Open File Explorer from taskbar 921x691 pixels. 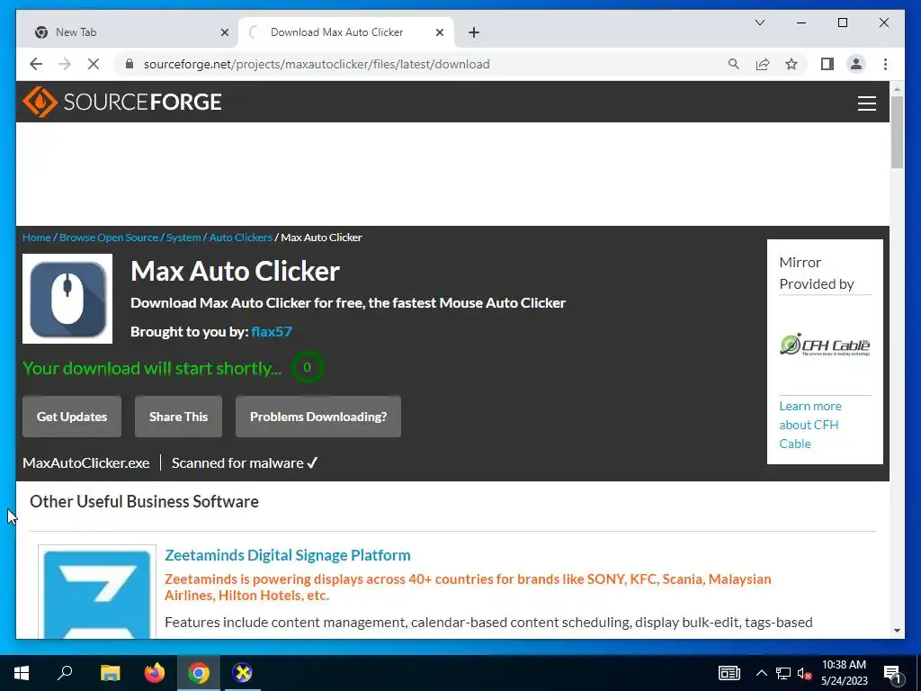click(110, 673)
